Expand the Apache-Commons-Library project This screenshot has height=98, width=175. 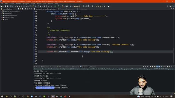(x=2, y=11)
